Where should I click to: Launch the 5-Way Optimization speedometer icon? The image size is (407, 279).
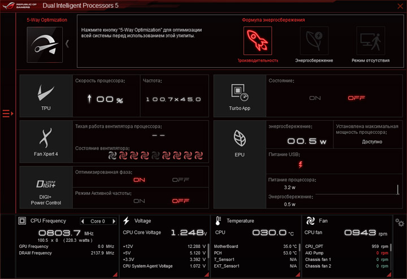pyautogui.click(x=45, y=45)
